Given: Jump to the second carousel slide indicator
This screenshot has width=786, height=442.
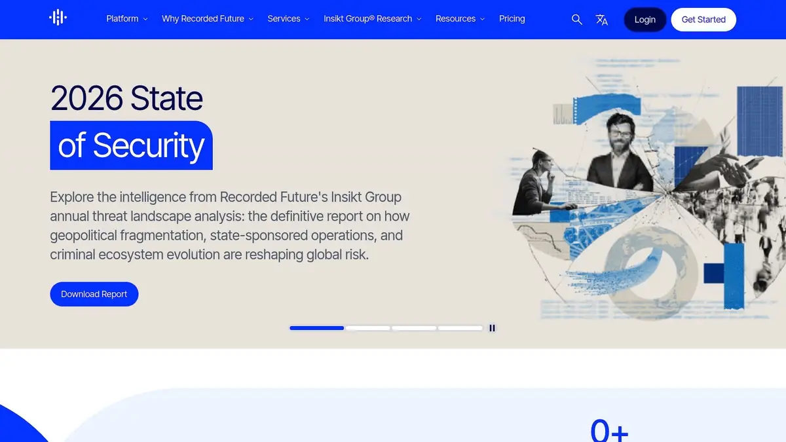Looking at the screenshot, I should point(368,328).
